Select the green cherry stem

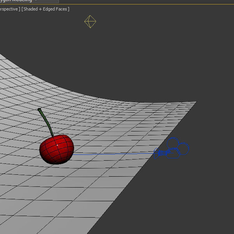click(x=46, y=122)
